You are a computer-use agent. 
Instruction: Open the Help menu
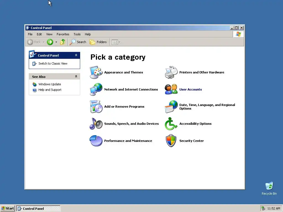pos(88,34)
